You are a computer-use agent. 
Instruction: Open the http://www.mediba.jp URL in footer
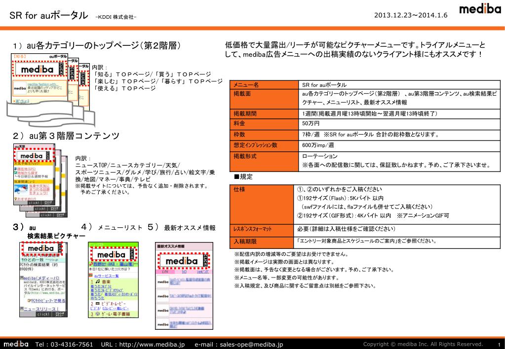pyautogui.click(x=152, y=344)
